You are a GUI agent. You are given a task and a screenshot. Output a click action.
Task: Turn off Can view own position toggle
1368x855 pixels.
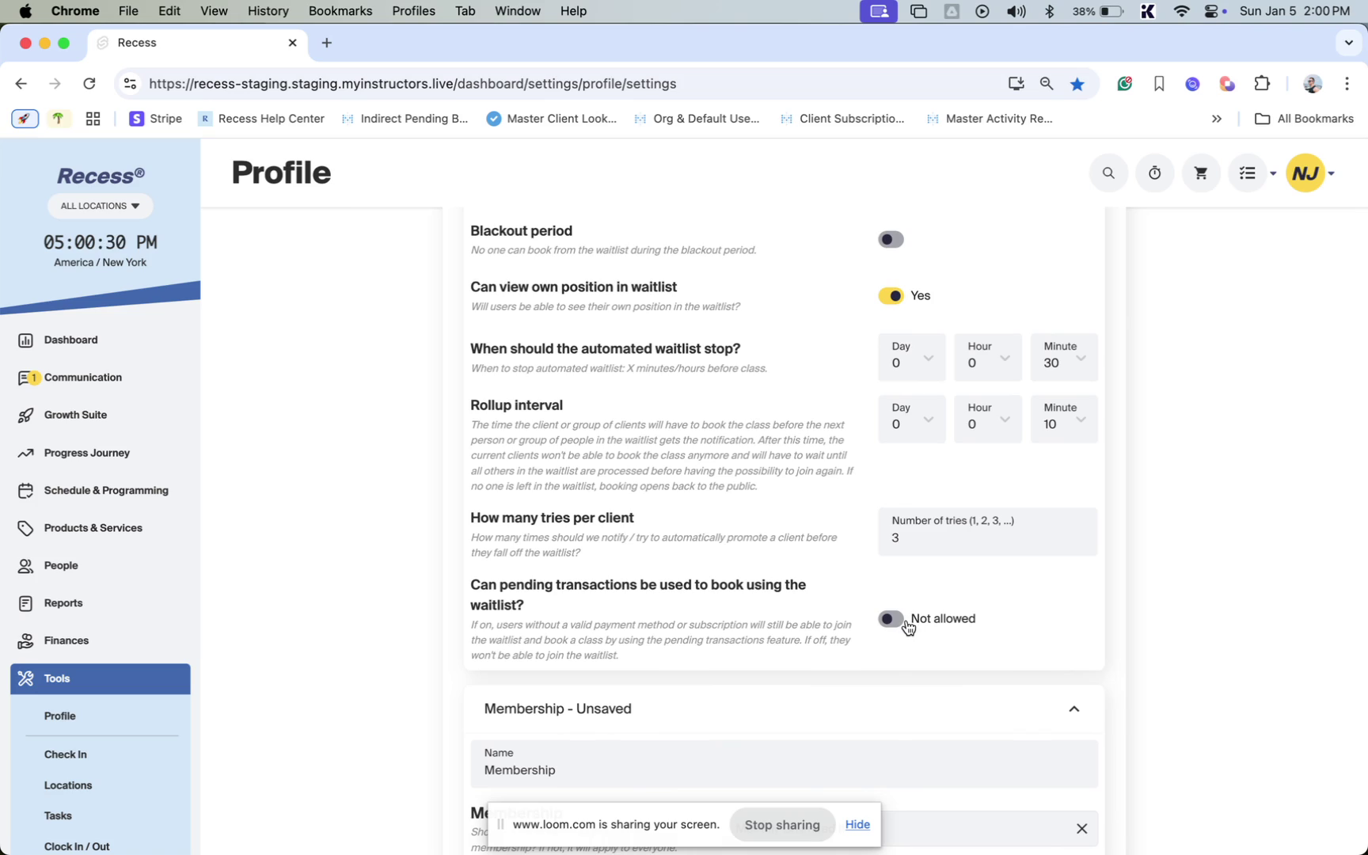coord(891,296)
